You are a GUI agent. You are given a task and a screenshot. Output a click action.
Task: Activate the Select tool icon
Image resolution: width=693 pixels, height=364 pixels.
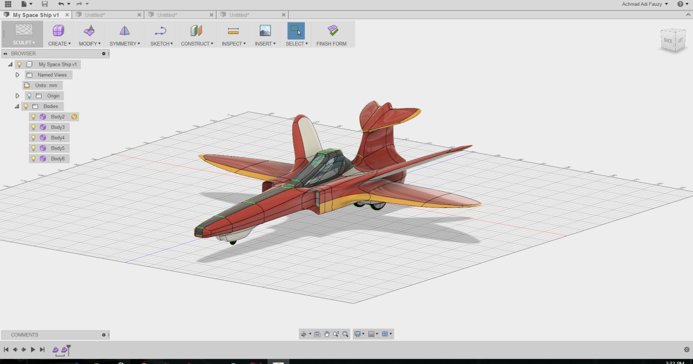[x=296, y=31]
